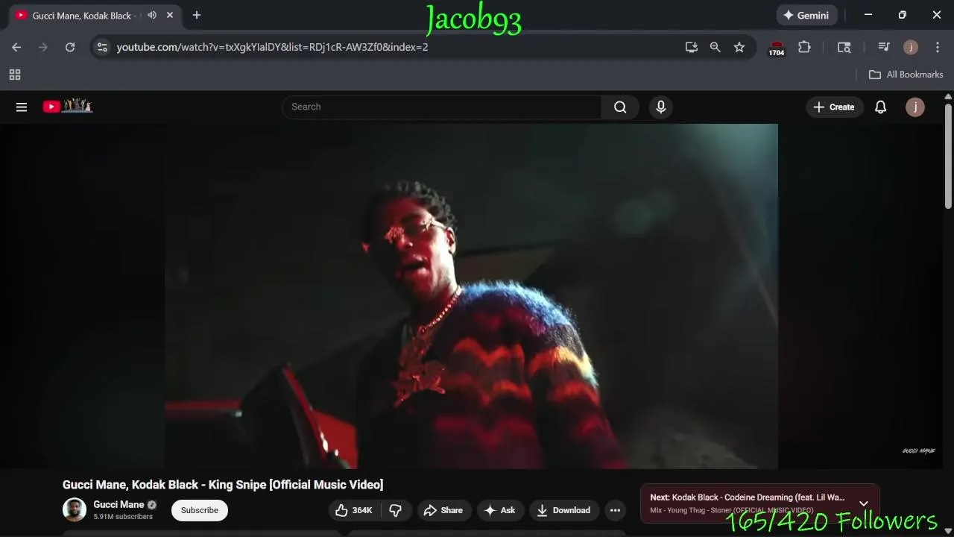Click the install app icon in address bar
Screen dimensions: 954x537
tap(692, 47)
